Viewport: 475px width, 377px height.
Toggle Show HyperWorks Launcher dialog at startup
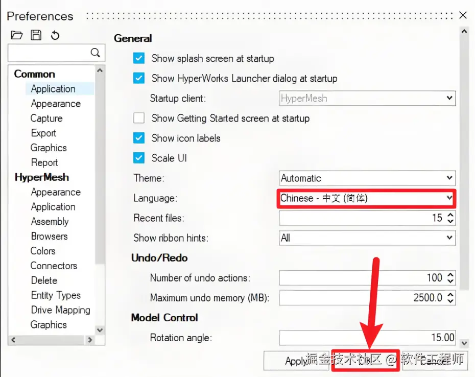[x=139, y=78]
